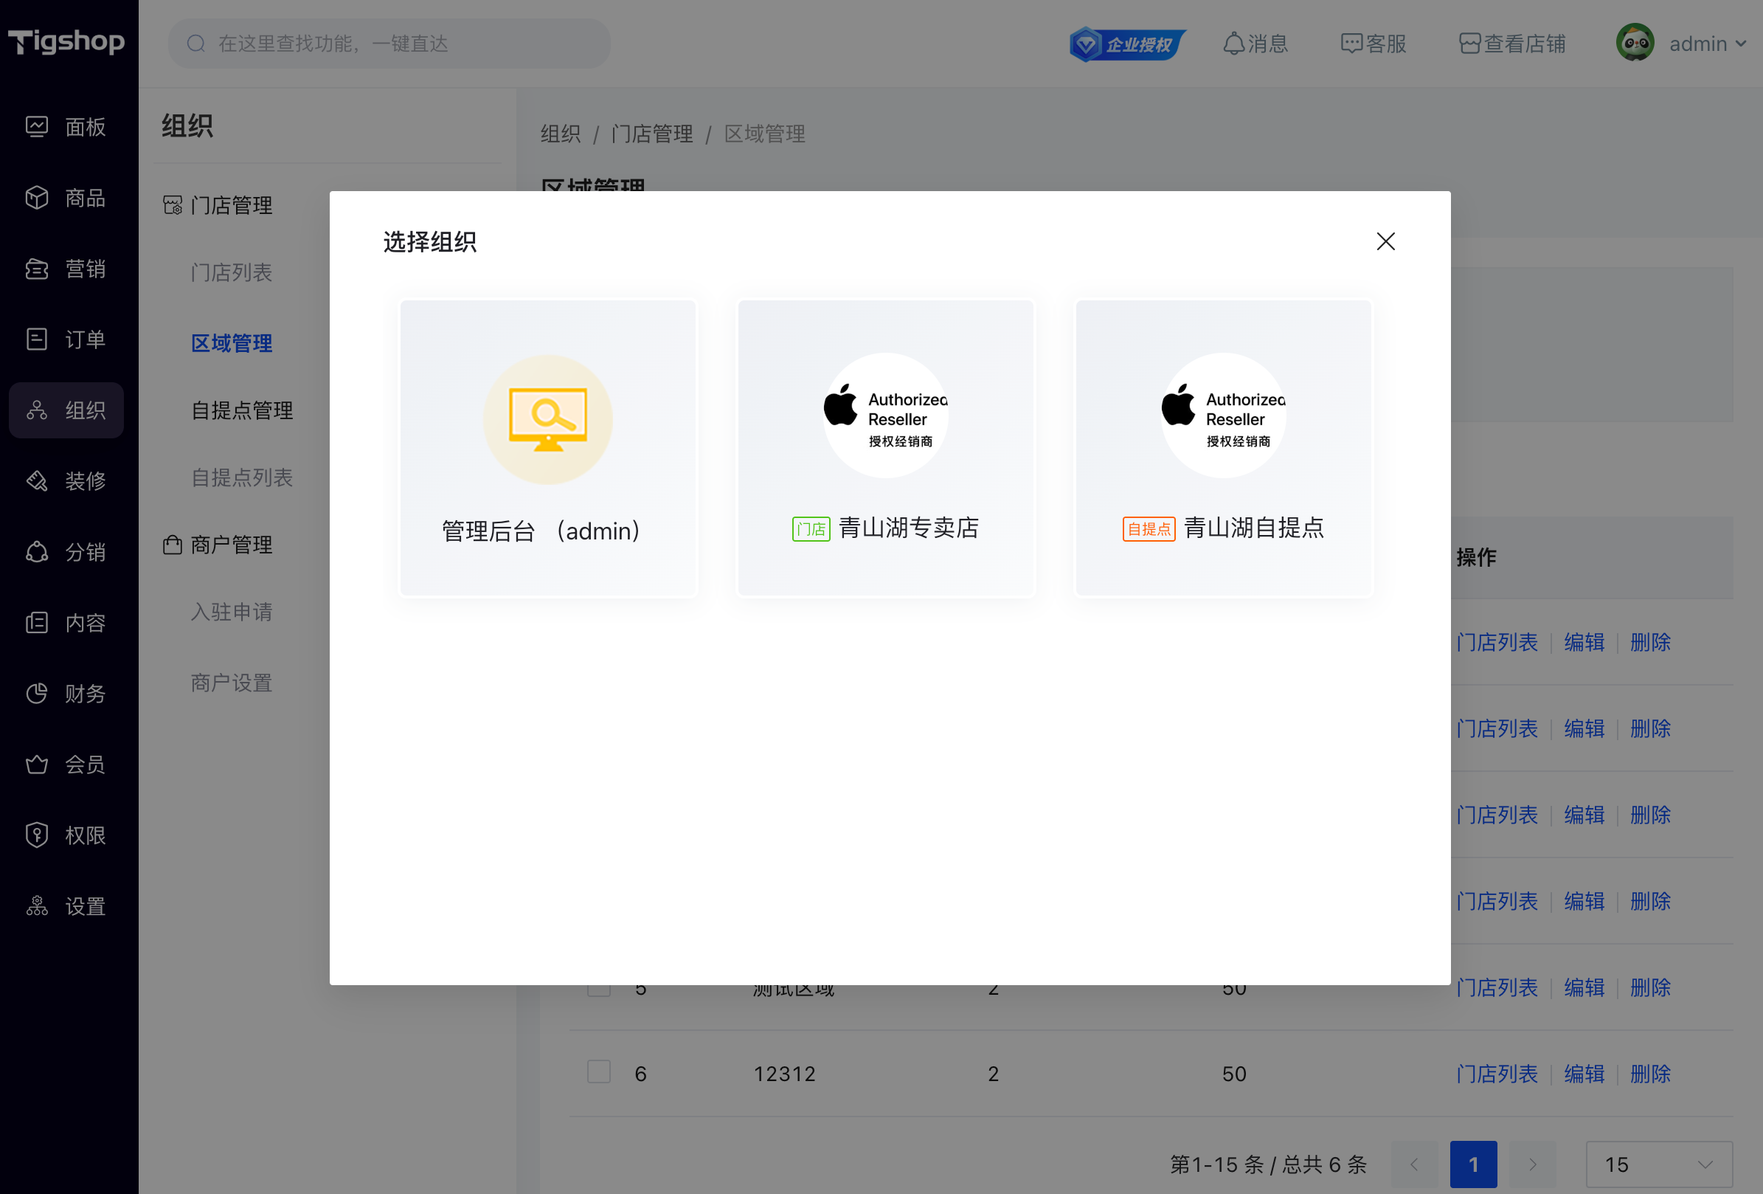This screenshot has height=1194, width=1763.
Task: Click the 企业授权 enterprise license badge
Action: coord(1126,44)
